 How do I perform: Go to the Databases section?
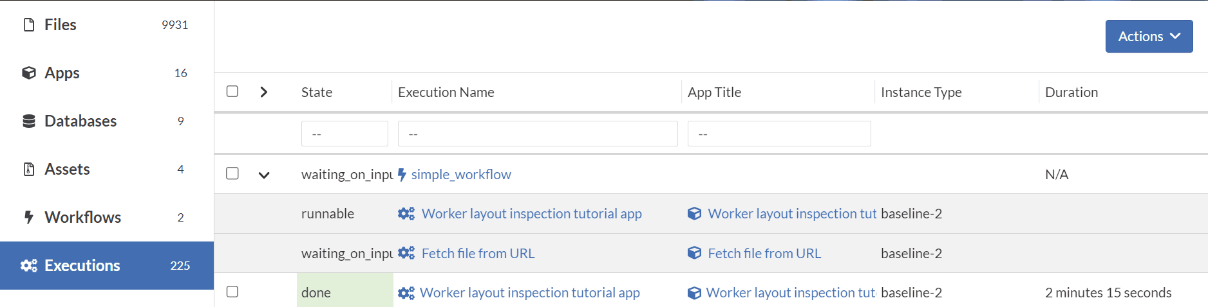pos(80,121)
